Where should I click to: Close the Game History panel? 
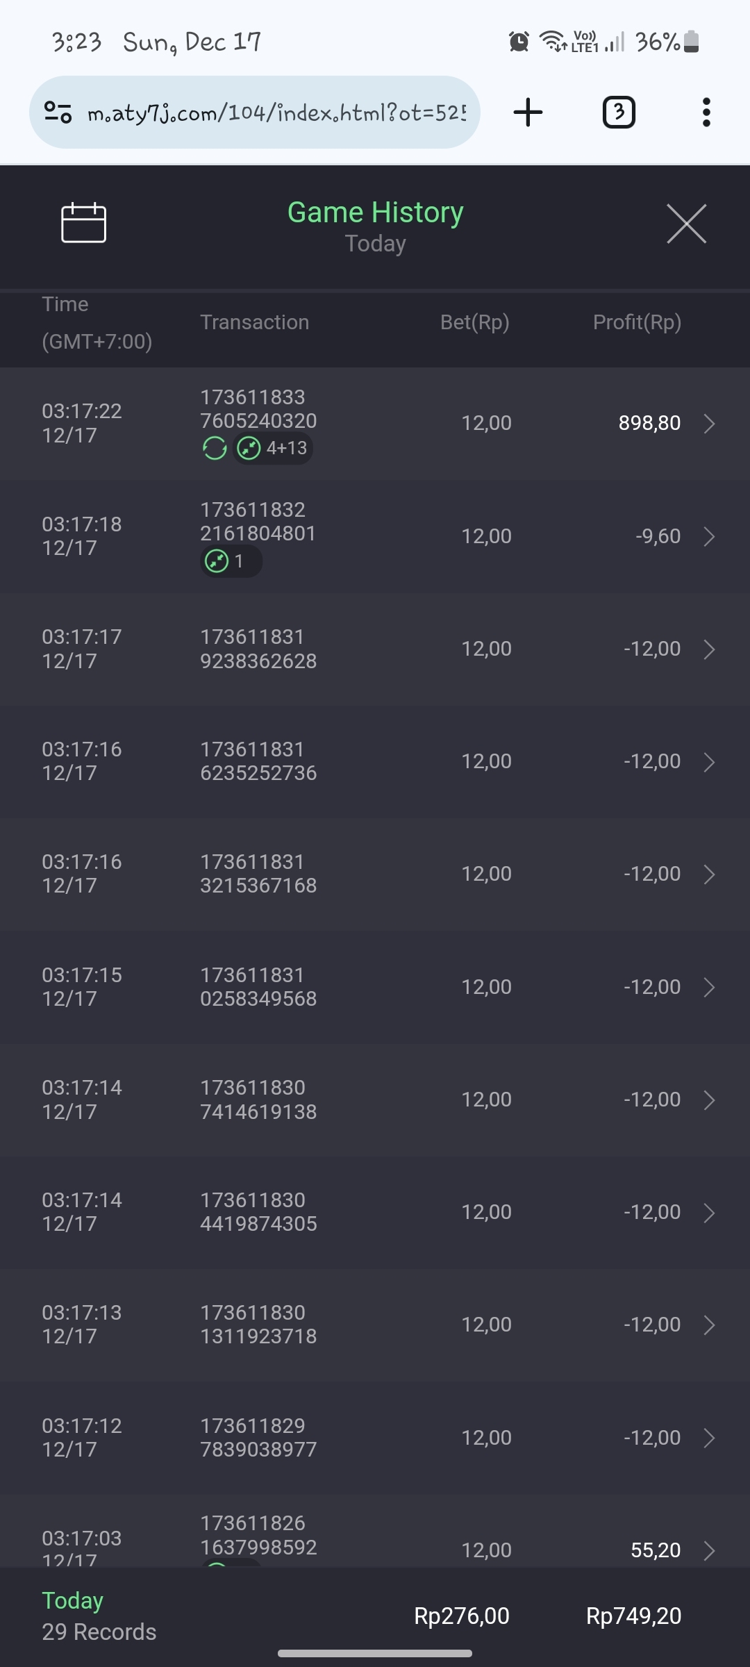[686, 224]
